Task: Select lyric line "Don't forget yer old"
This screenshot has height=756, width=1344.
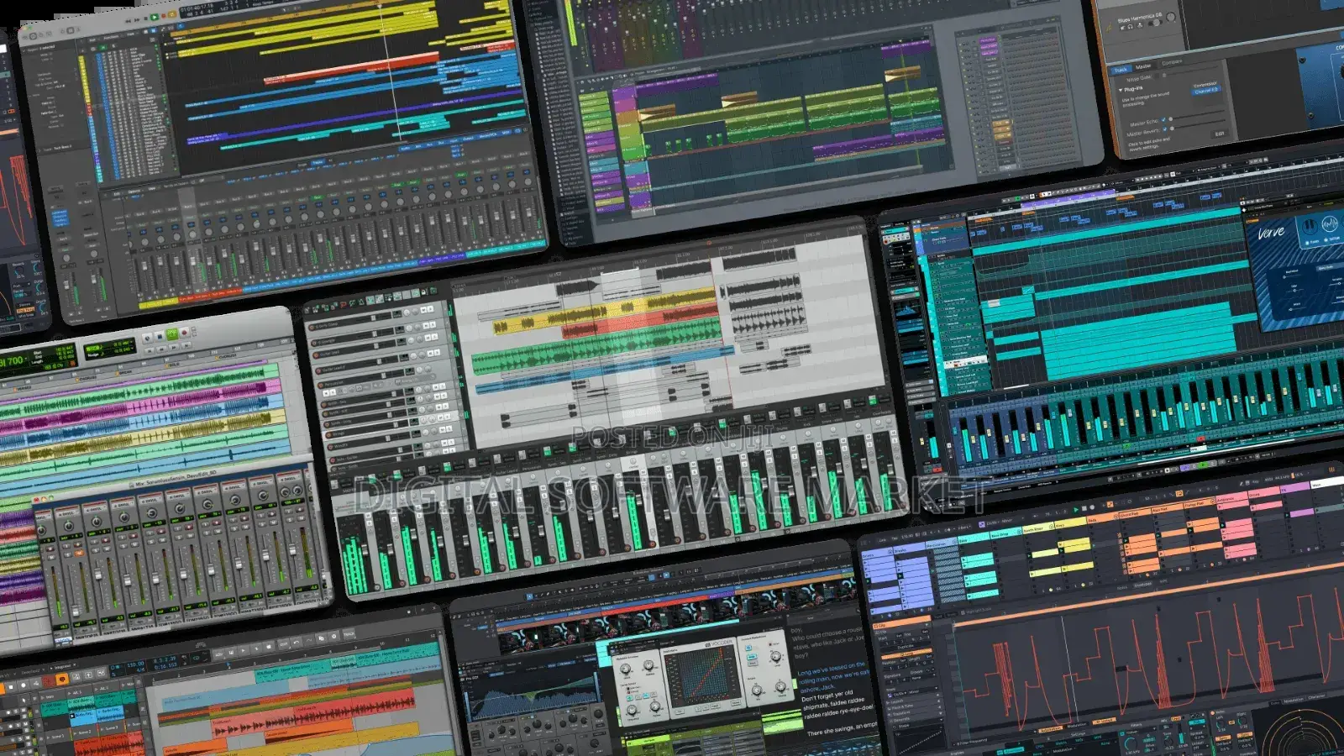Action: 827,696
